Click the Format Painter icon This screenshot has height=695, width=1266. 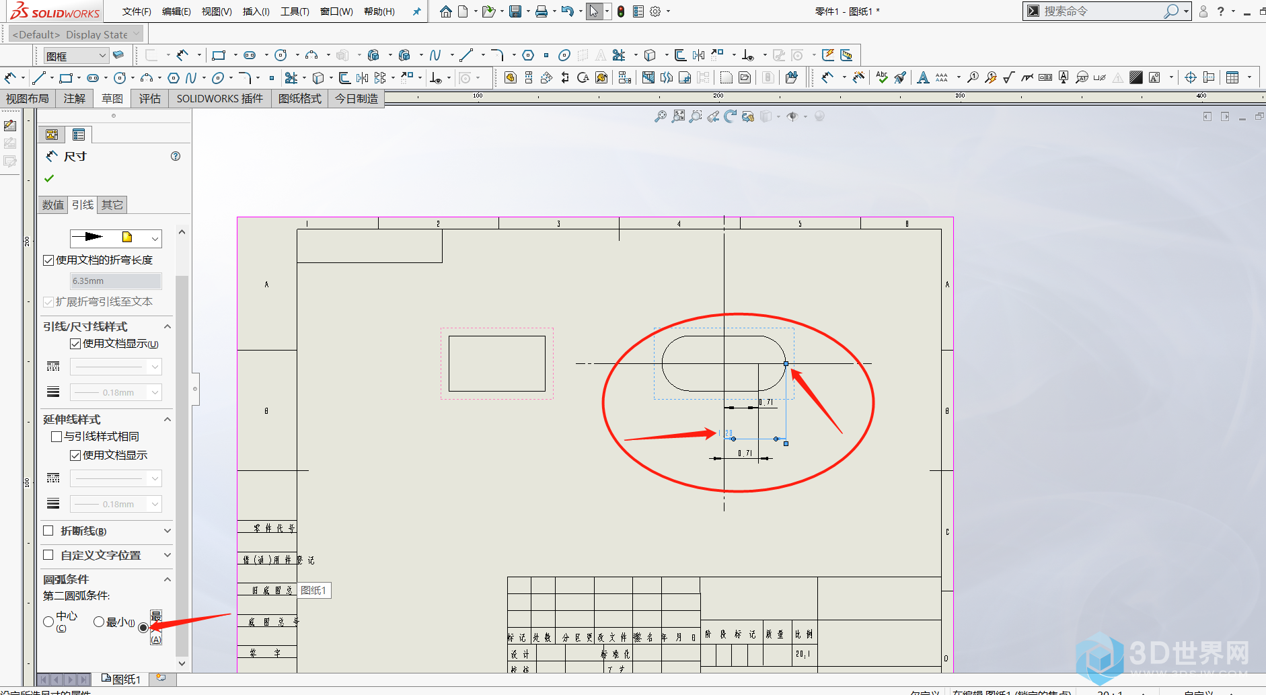pyautogui.click(x=900, y=77)
